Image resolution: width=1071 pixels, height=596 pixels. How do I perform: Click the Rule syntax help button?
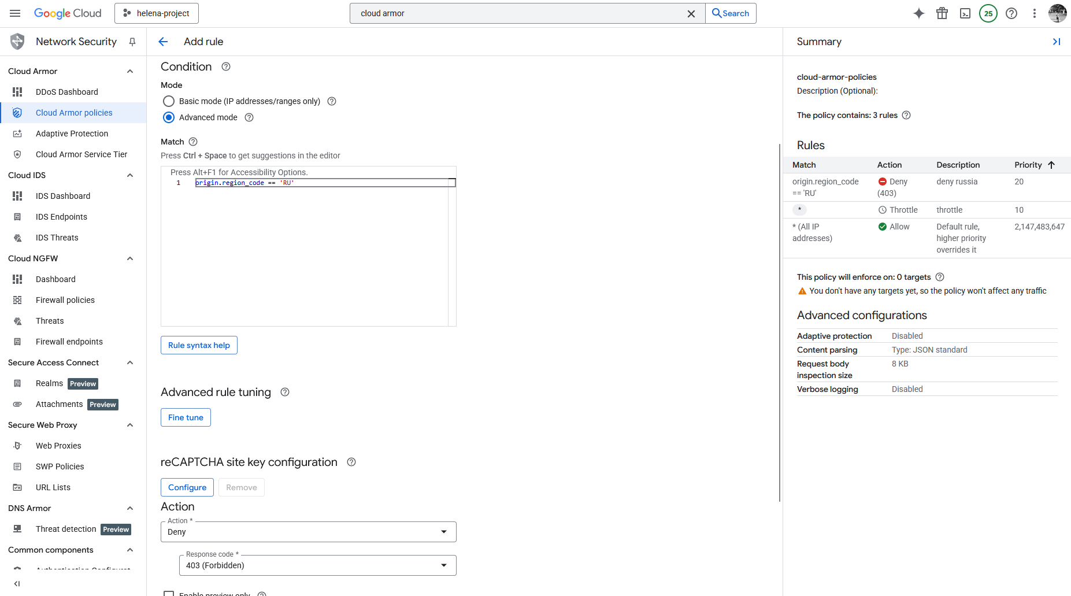[x=199, y=345]
